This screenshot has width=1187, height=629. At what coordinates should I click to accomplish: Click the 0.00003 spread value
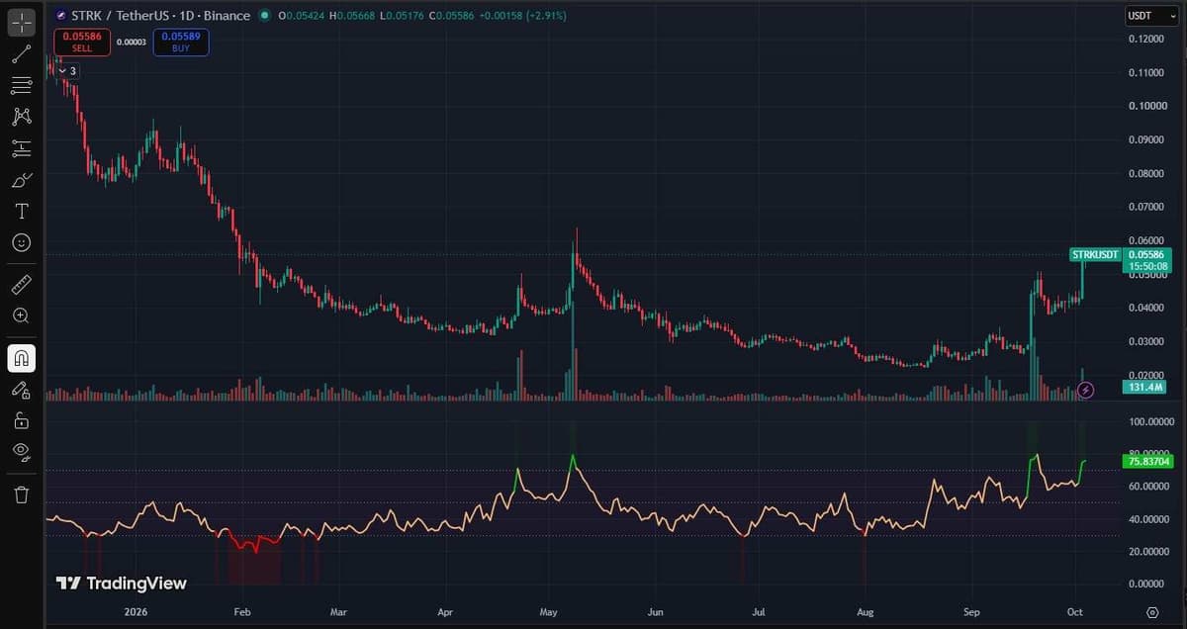(131, 43)
